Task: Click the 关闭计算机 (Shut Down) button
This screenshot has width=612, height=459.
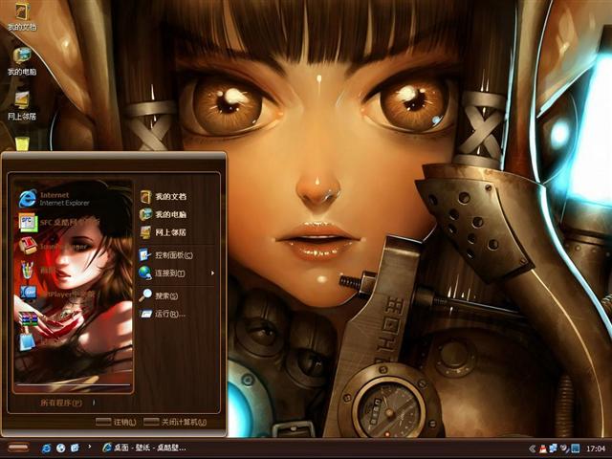Action: tap(177, 422)
